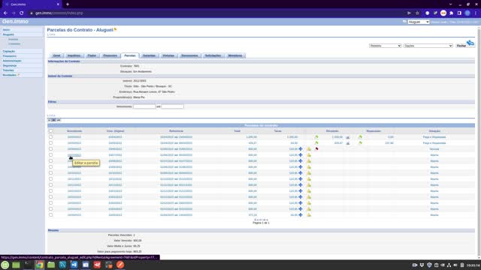Click the browser reload icon

pos(22,13)
